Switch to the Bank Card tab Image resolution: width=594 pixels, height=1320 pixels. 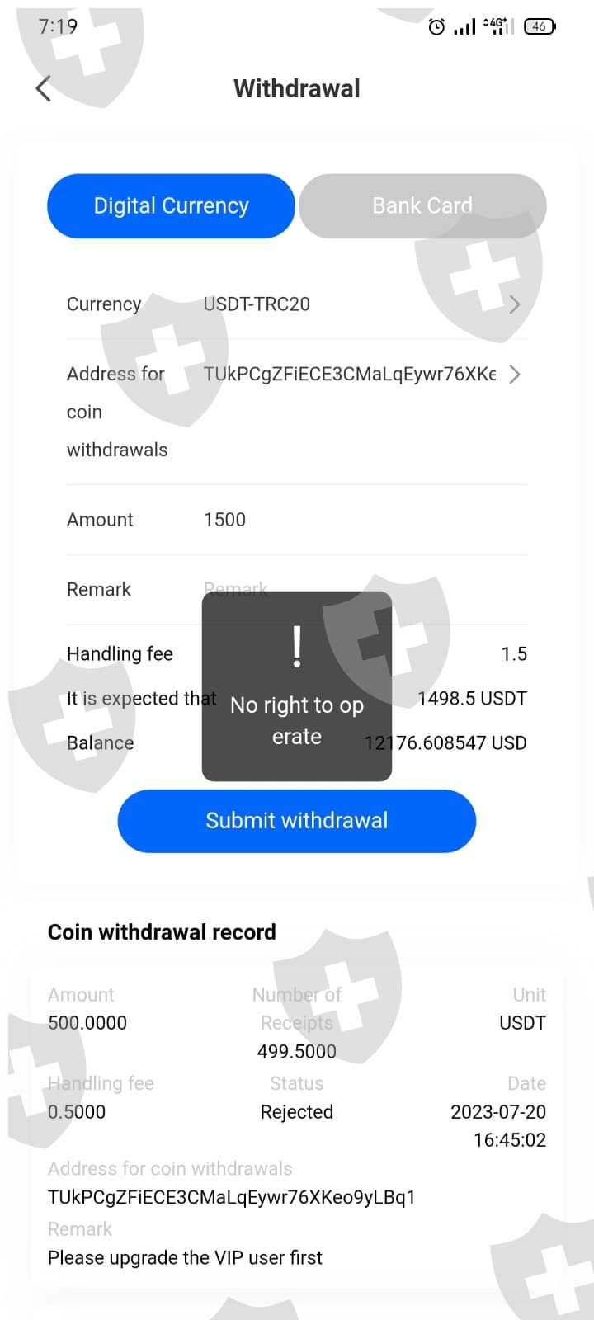coord(422,205)
